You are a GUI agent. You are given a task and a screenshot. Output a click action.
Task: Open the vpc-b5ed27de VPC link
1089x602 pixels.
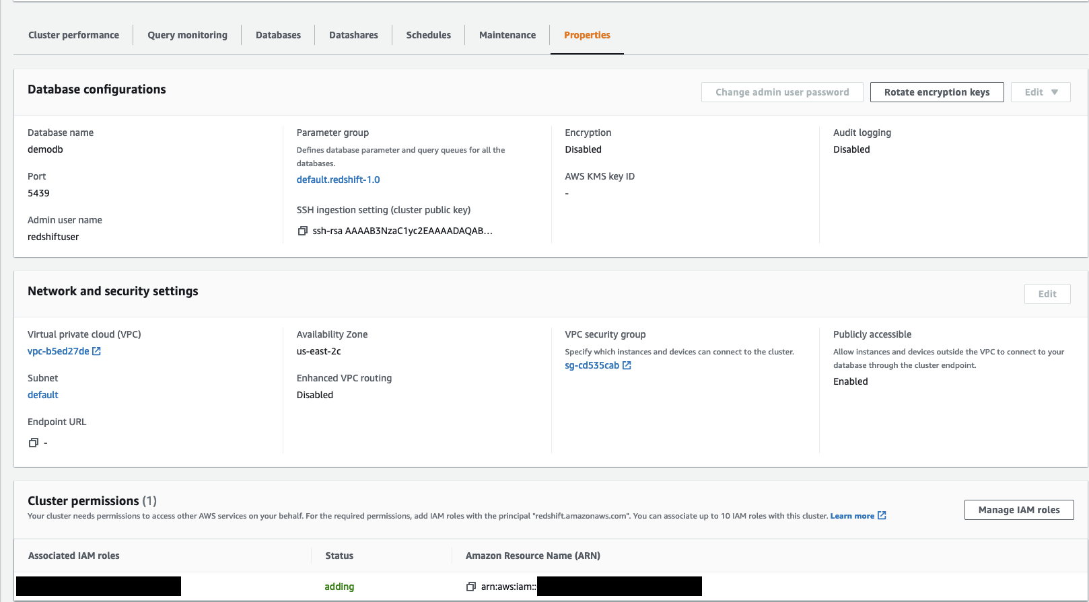tap(59, 351)
